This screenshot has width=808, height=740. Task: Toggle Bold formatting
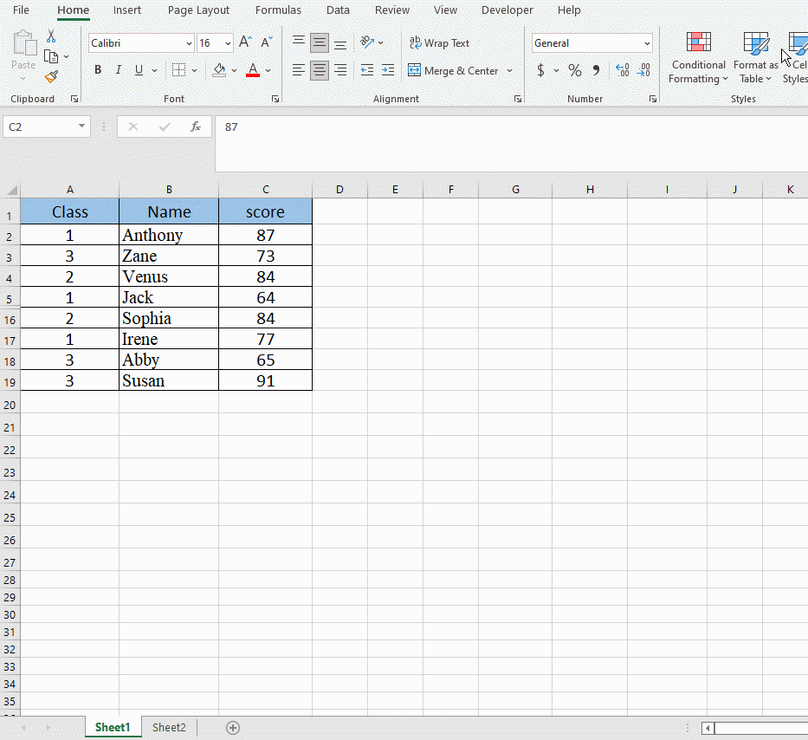(98, 70)
